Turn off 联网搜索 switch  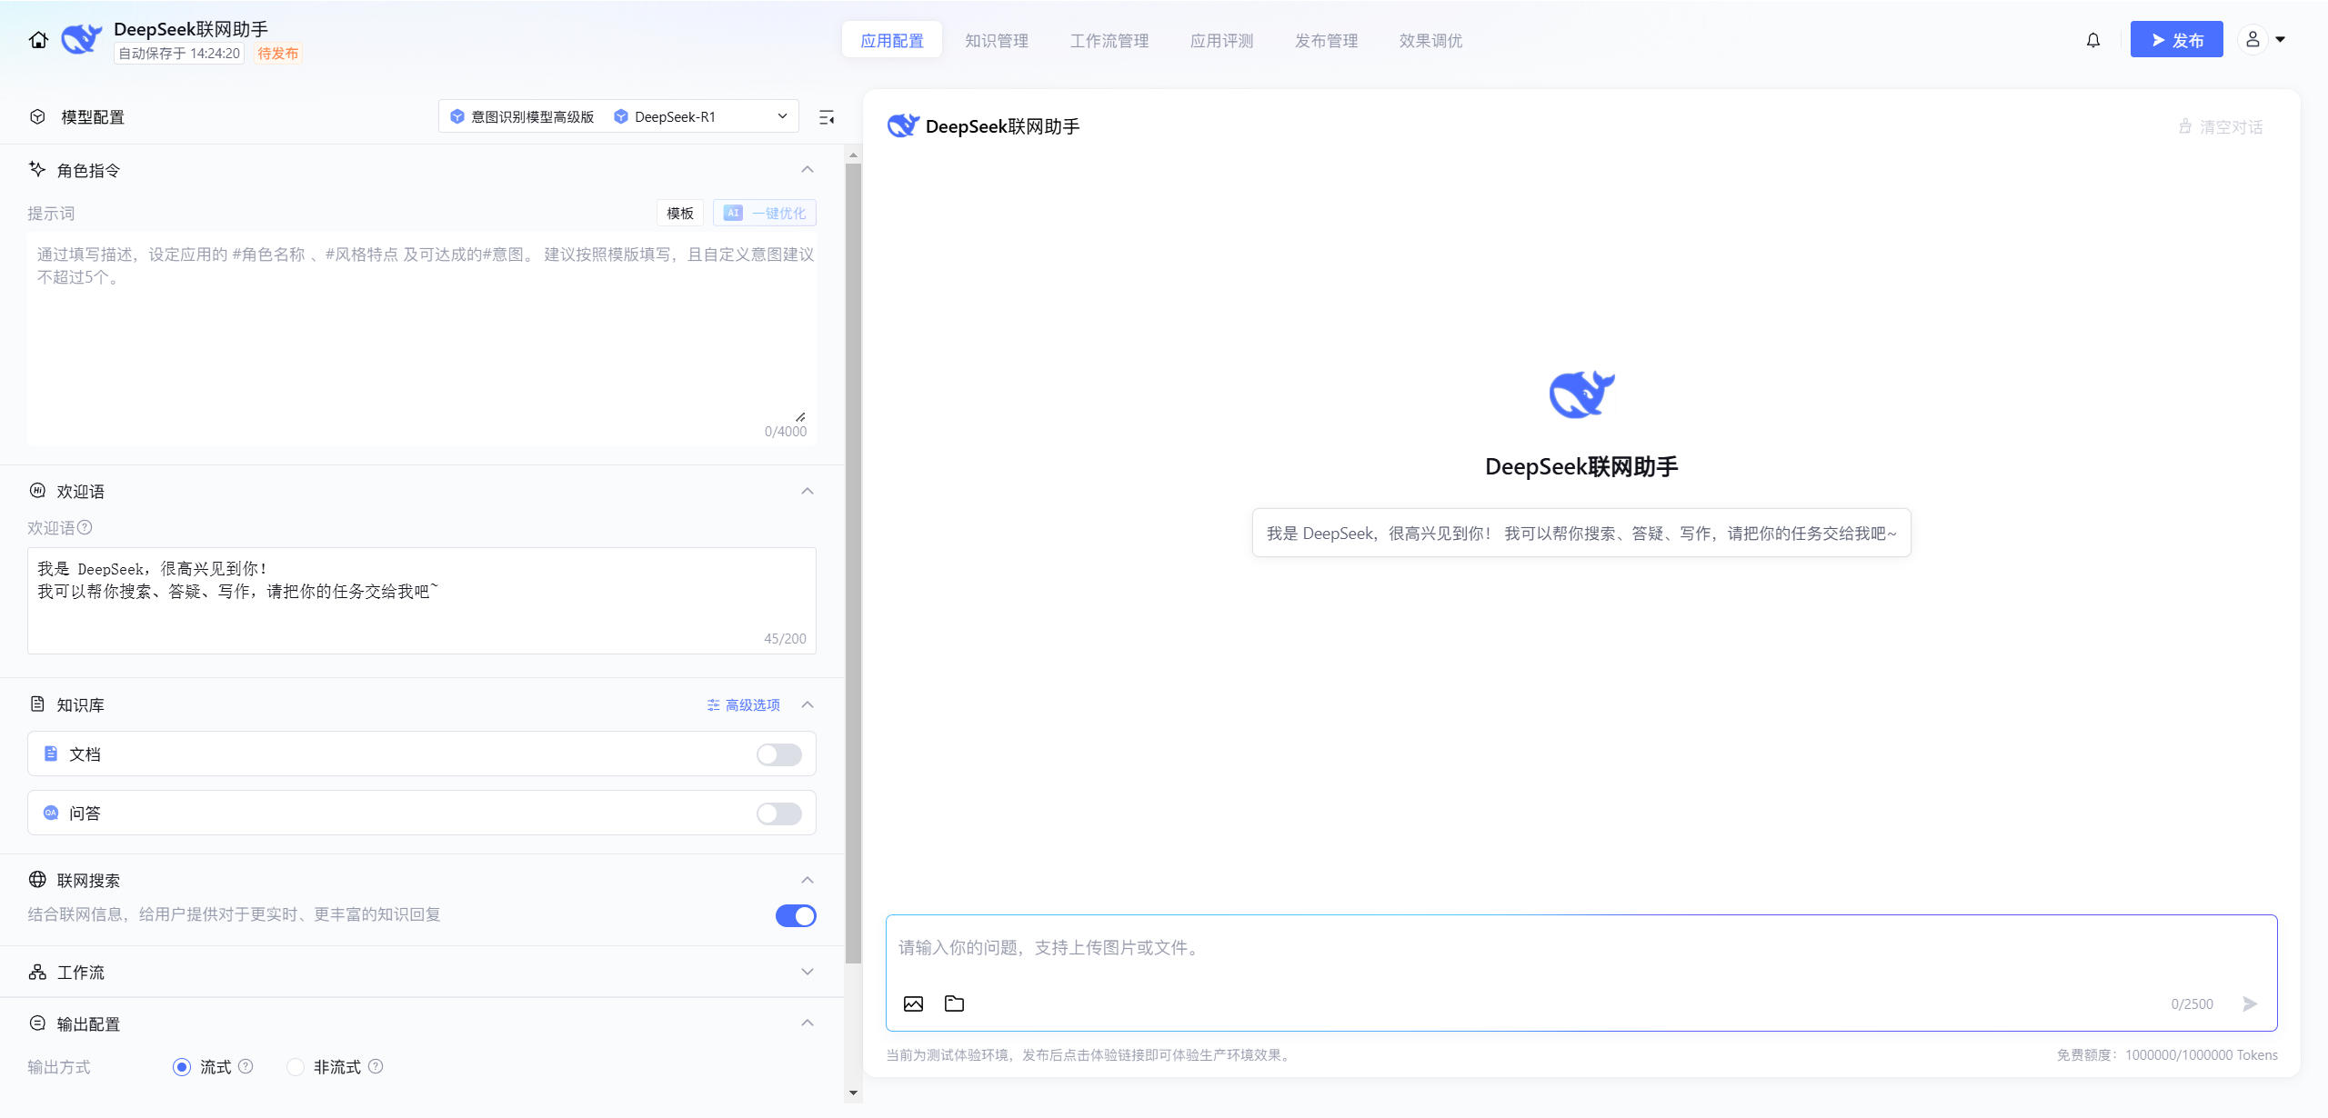click(796, 915)
